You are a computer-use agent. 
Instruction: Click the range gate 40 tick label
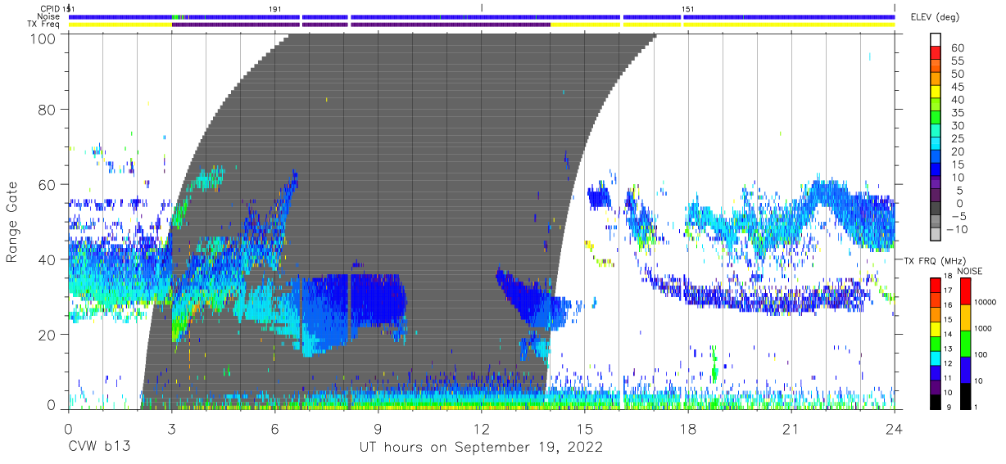(48, 259)
